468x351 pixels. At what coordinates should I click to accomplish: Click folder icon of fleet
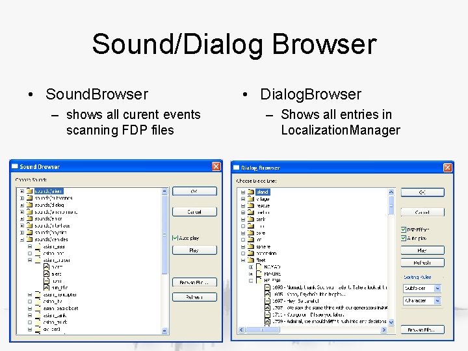coord(251,260)
